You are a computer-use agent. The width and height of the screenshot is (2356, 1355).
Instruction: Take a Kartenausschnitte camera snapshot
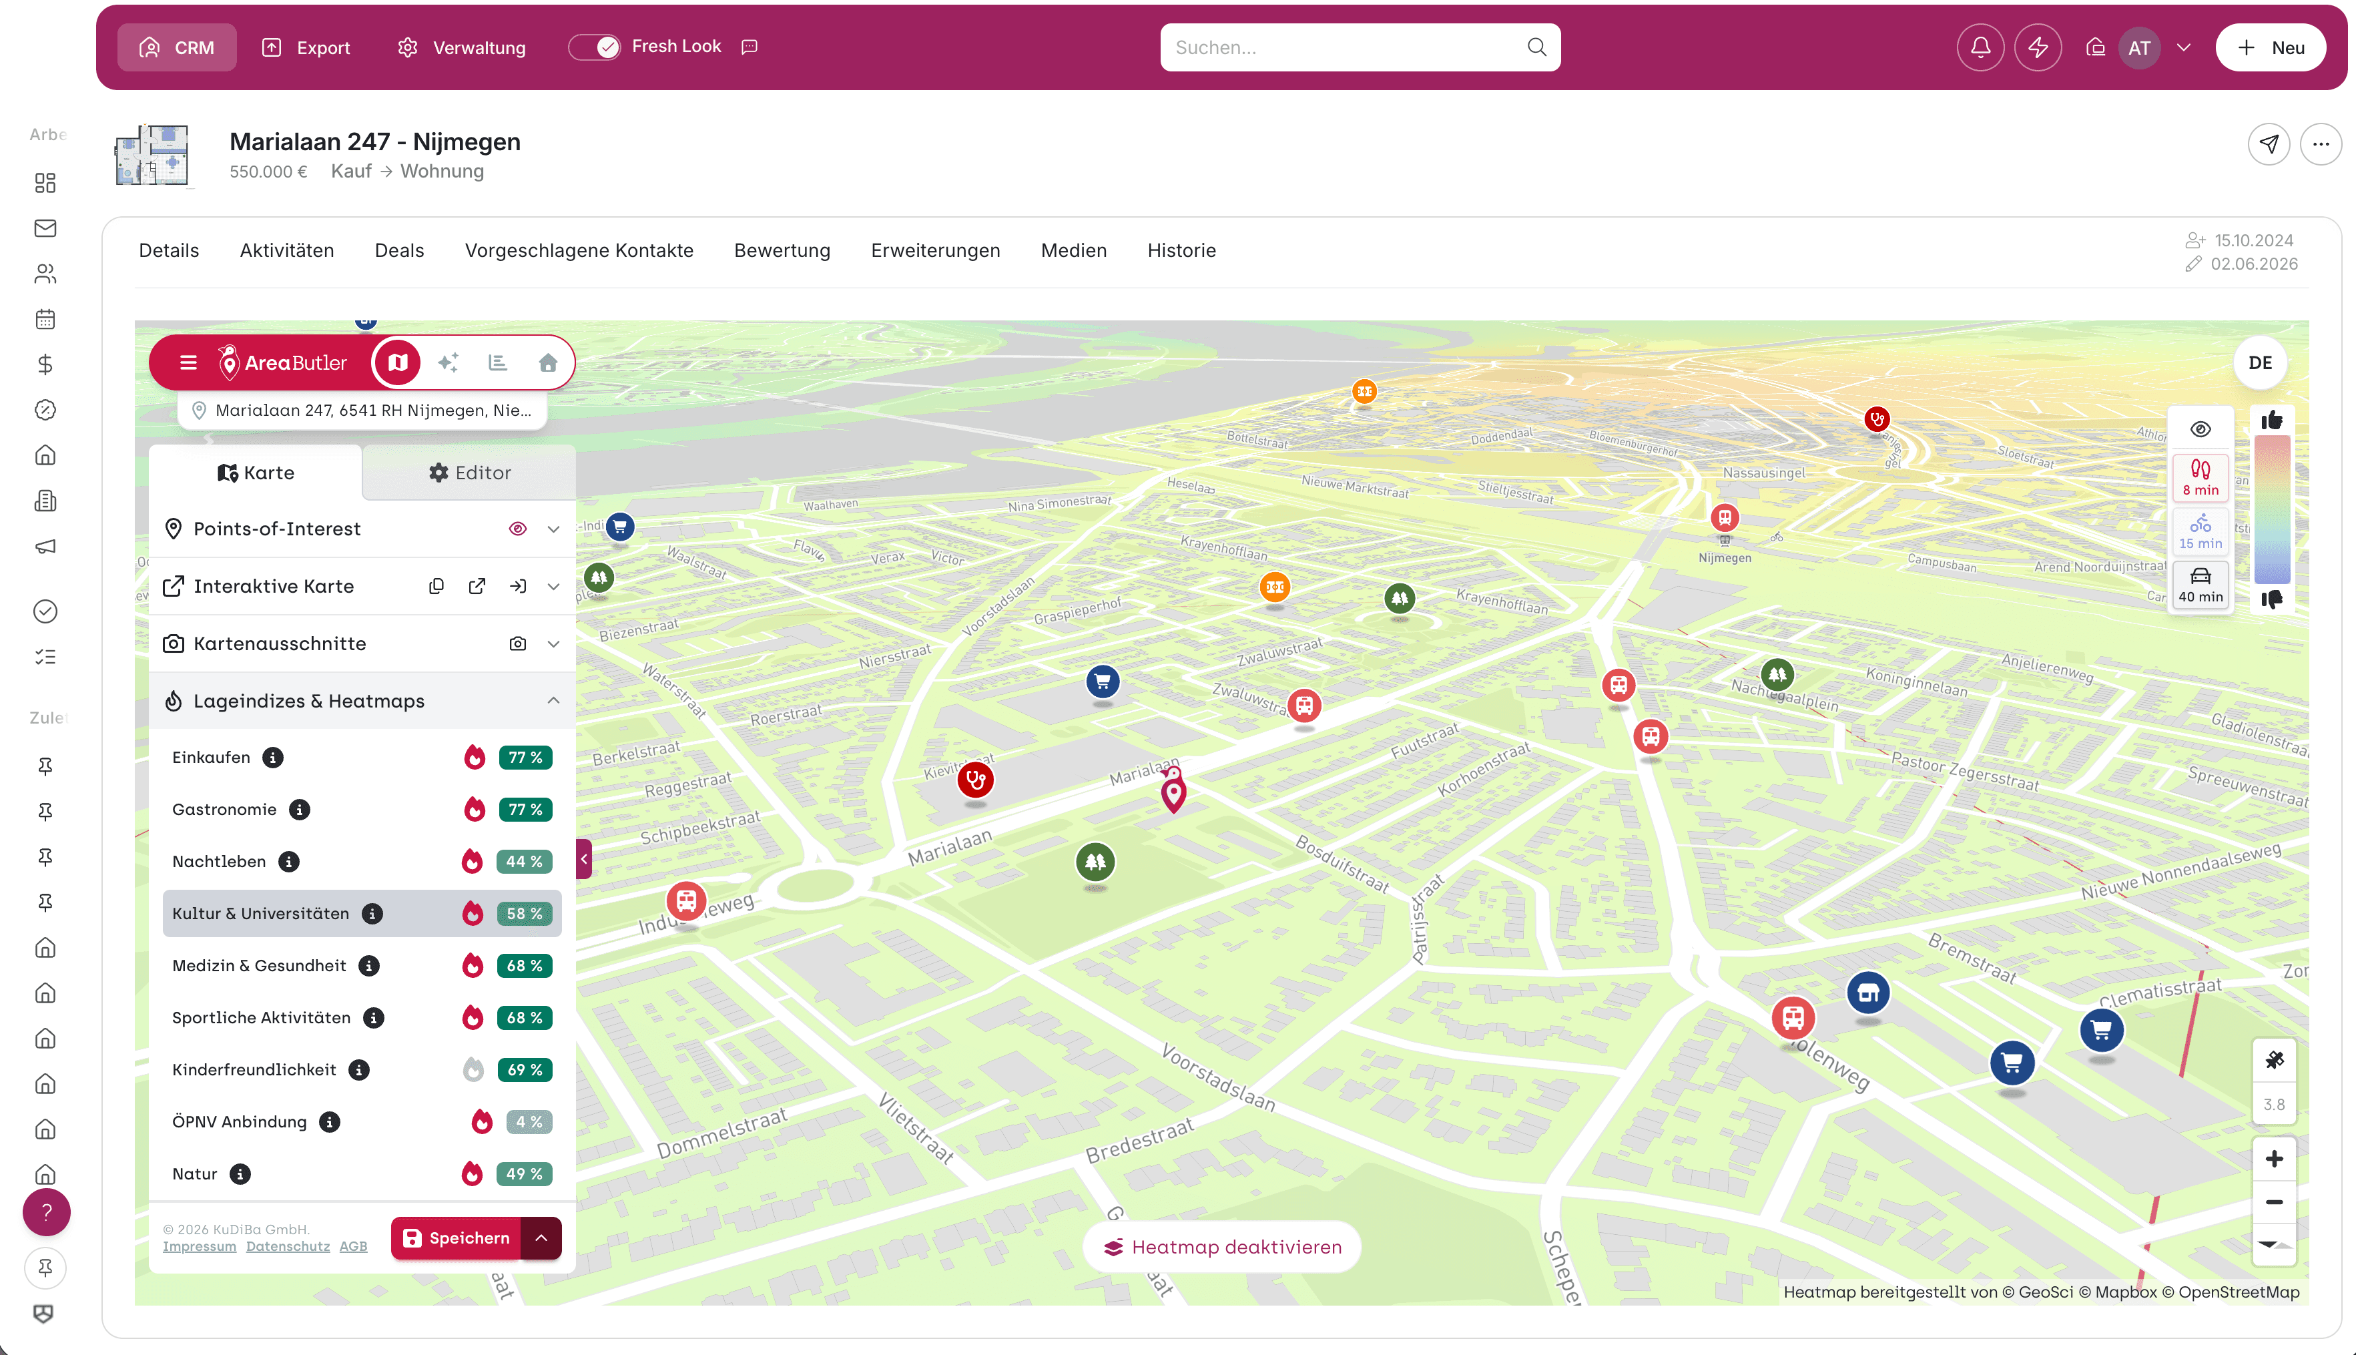(519, 644)
